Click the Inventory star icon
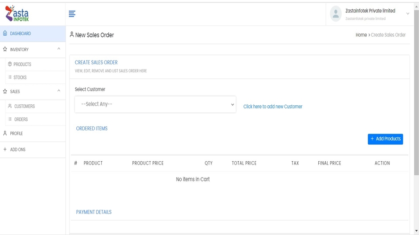Viewport: 419px width, 235px height. (5, 49)
